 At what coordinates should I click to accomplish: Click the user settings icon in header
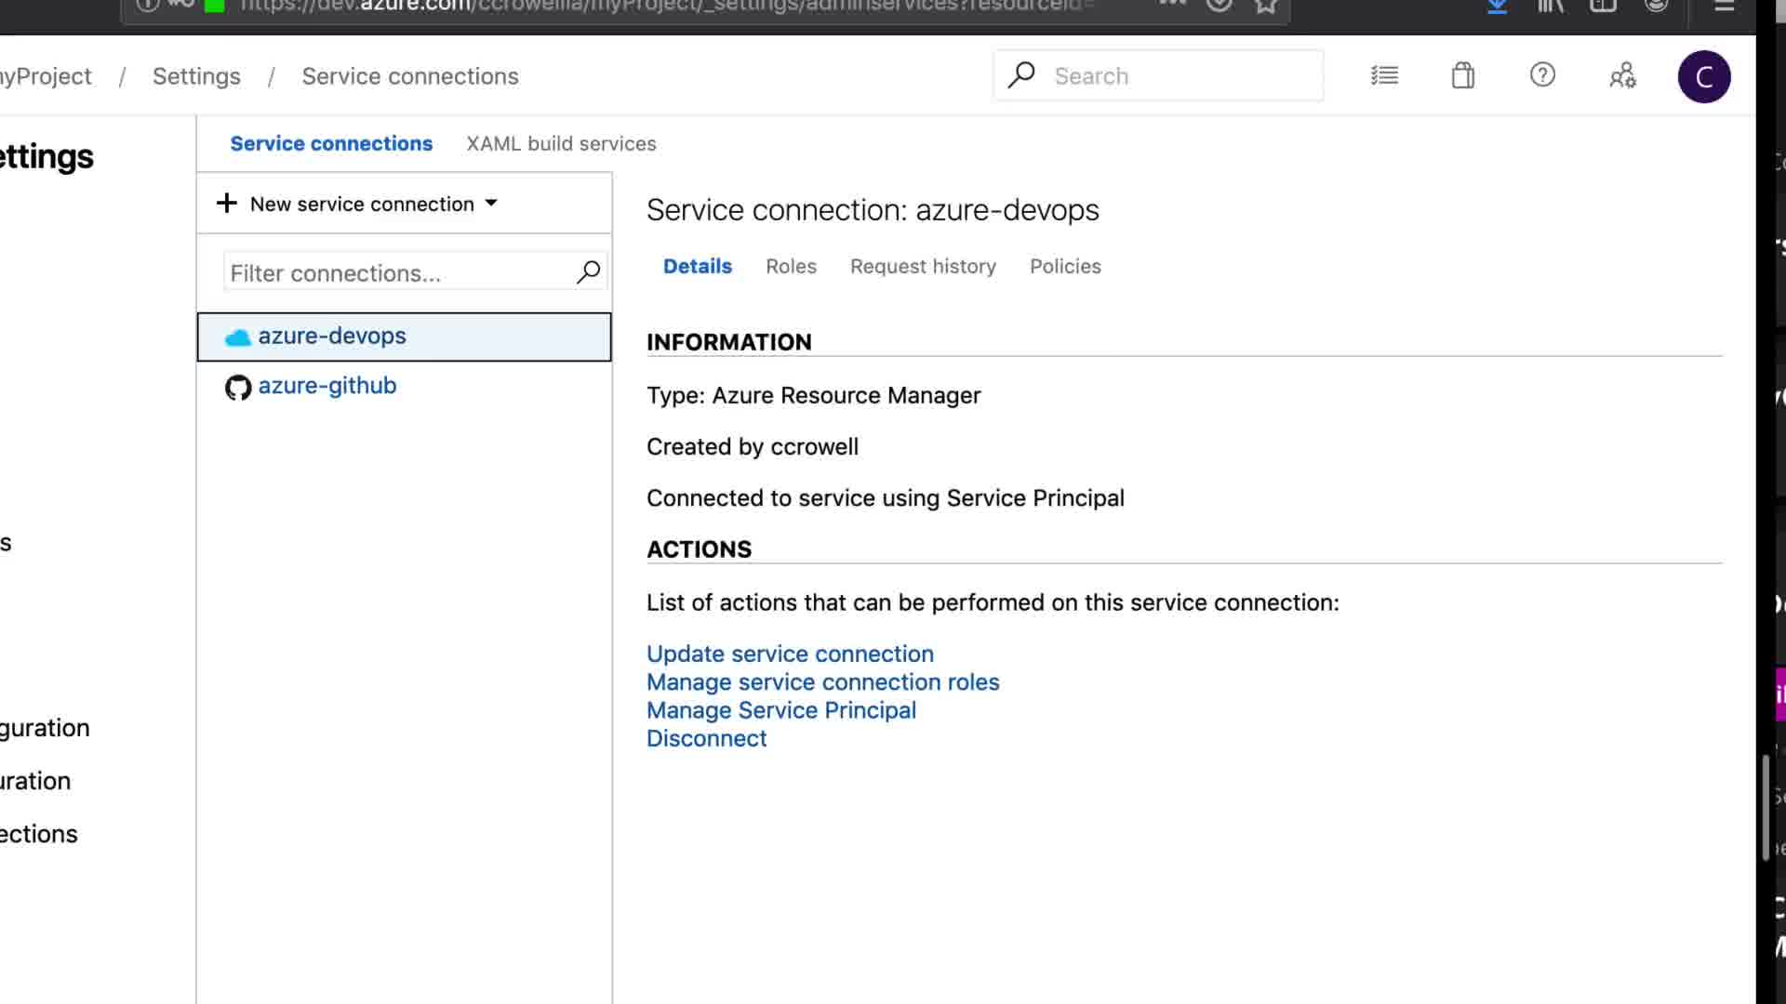1622,75
